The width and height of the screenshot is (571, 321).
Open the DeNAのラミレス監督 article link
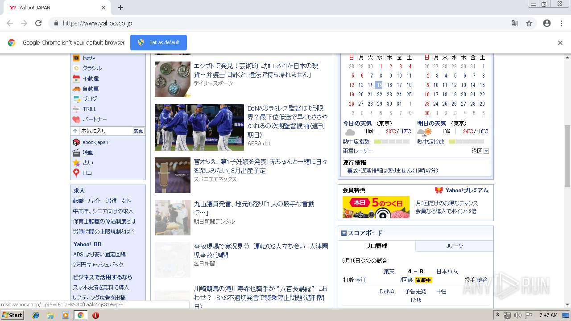[288, 121]
